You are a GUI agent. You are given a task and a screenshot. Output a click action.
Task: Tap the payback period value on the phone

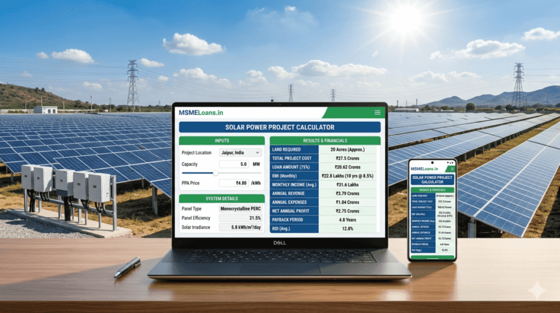pos(445,245)
